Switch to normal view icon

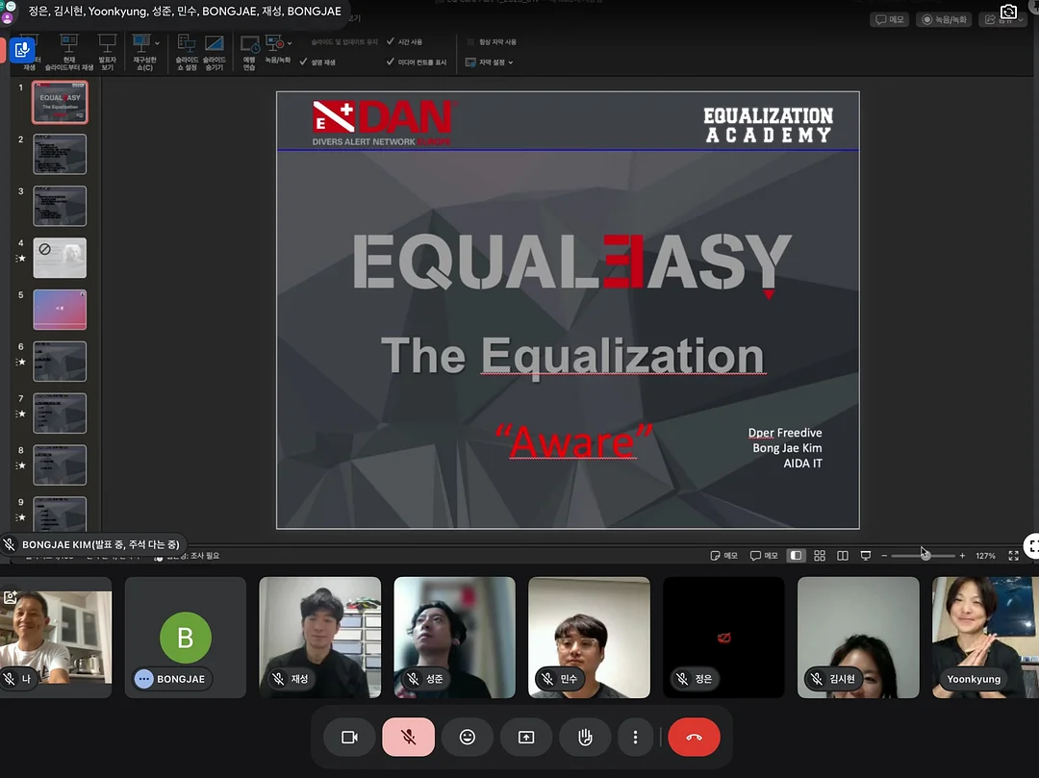[796, 556]
